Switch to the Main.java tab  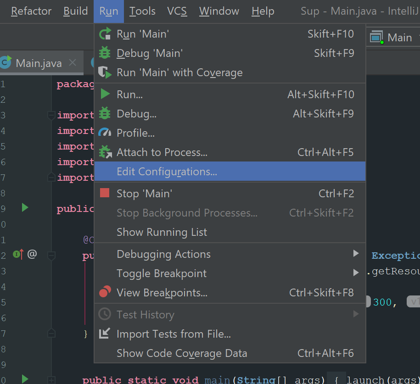(39, 63)
